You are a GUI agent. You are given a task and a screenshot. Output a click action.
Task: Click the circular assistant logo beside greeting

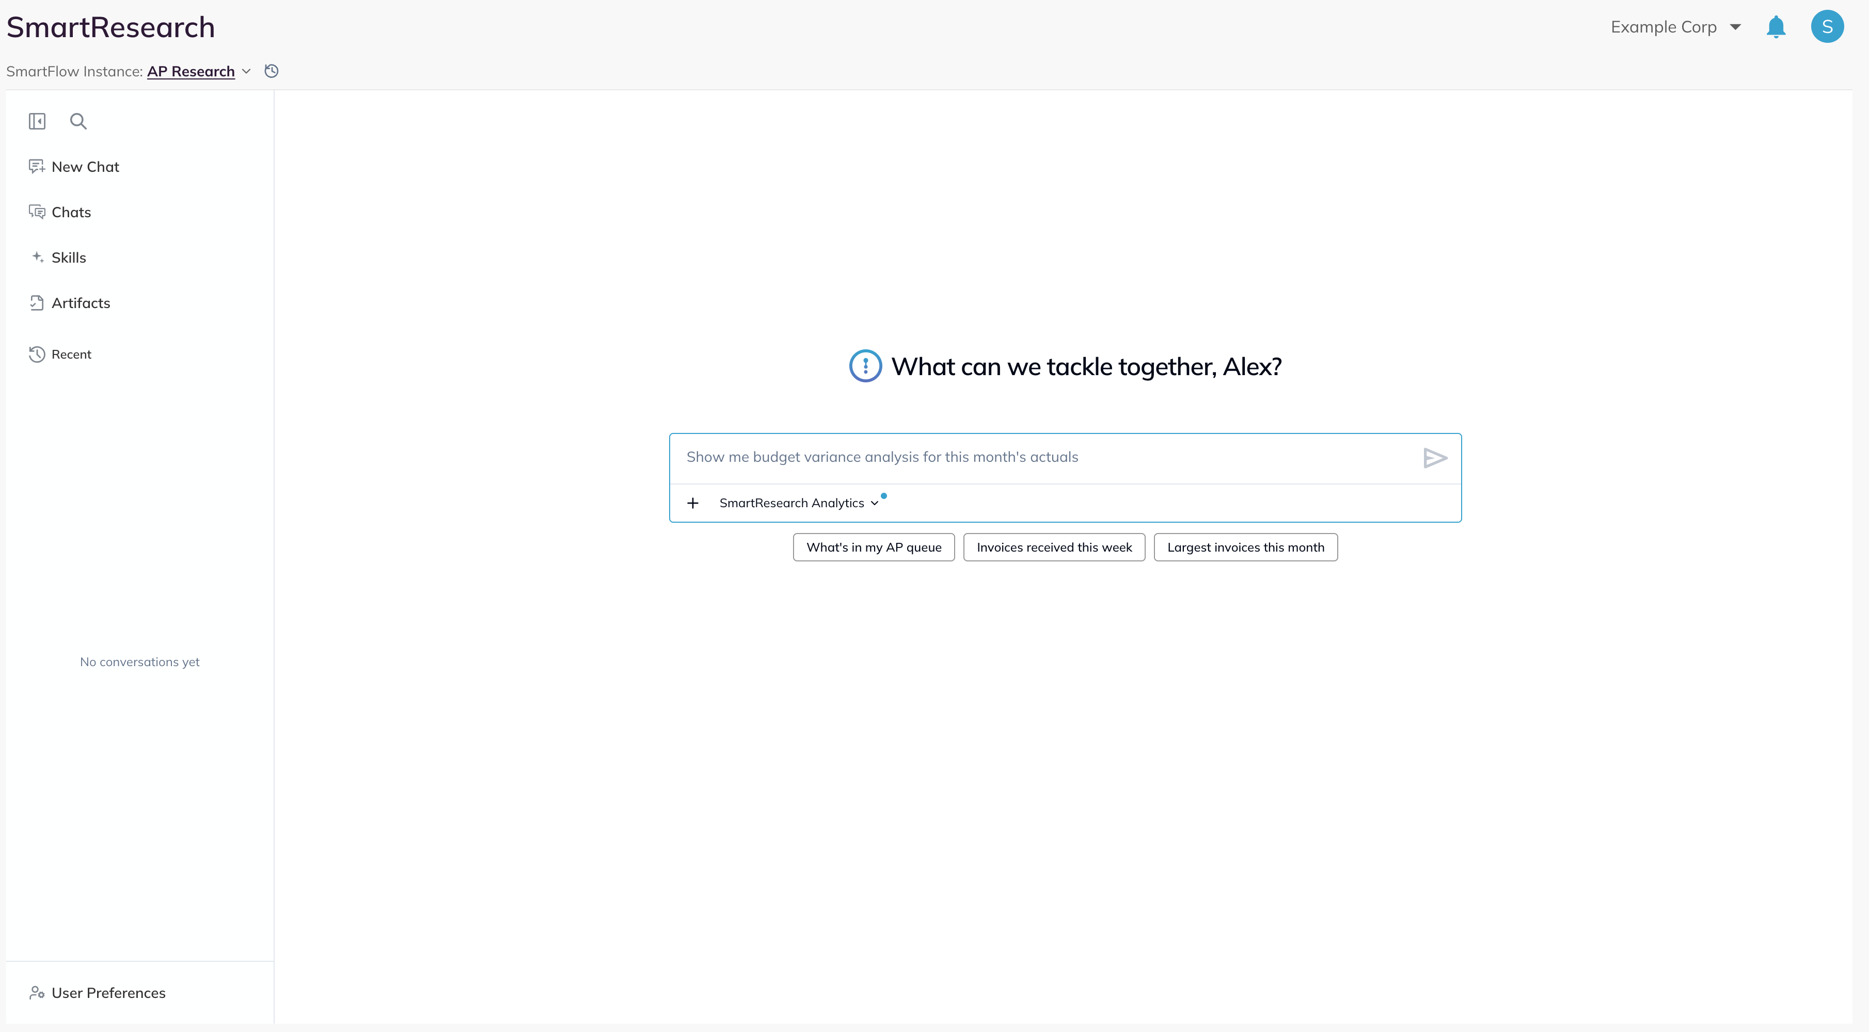[865, 366]
